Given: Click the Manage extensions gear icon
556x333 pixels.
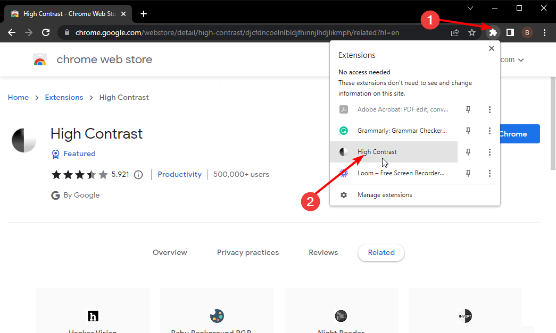Looking at the screenshot, I should click(x=343, y=194).
